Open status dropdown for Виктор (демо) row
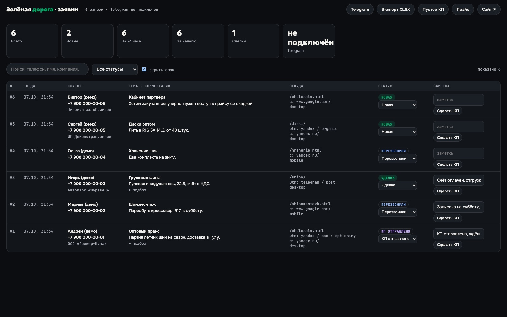The image size is (507, 317). pos(397,105)
